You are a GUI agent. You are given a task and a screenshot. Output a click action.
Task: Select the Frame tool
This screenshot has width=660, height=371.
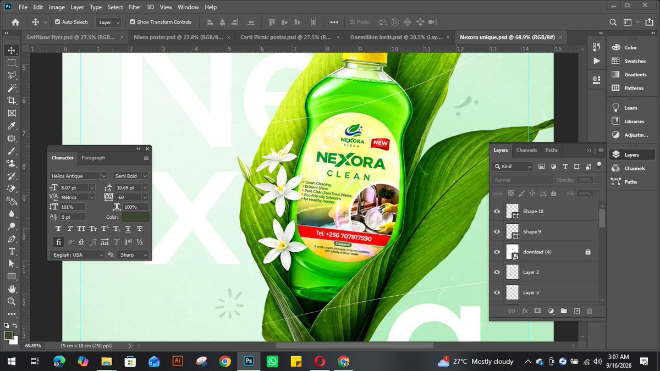(11, 113)
